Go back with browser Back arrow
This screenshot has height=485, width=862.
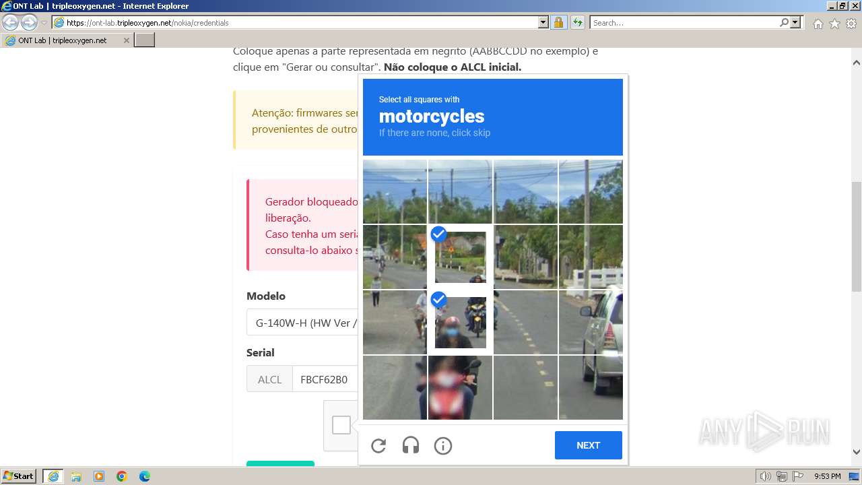tap(11, 22)
